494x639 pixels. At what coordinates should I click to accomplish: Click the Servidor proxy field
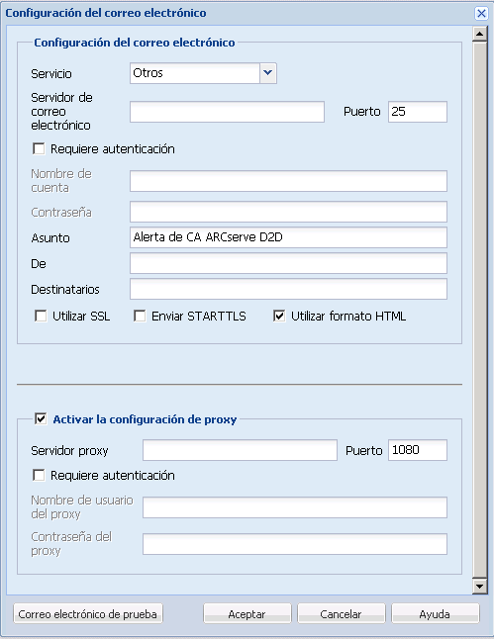click(x=240, y=450)
